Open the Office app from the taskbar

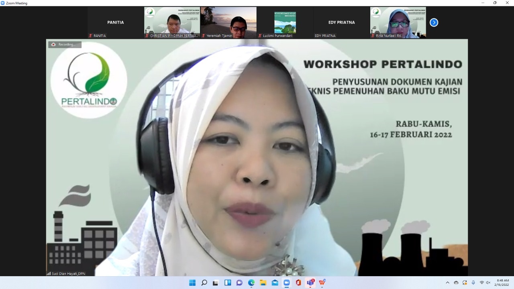tap(298, 283)
